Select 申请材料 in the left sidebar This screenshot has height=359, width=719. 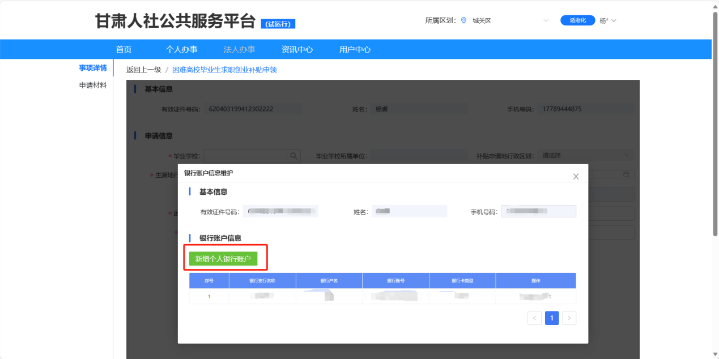click(93, 86)
